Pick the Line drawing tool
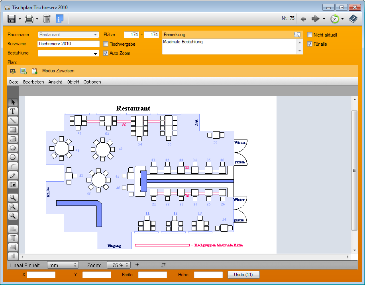This screenshot has height=285, width=365. click(13, 120)
